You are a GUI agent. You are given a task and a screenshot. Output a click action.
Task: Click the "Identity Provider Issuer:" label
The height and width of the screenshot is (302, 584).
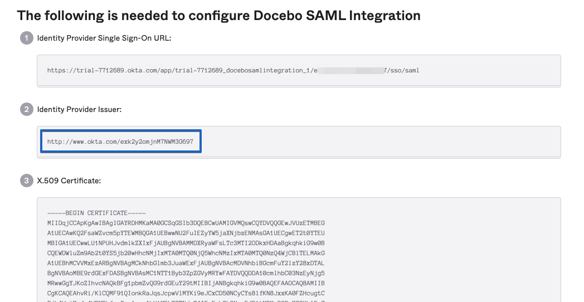pyautogui.click(x=79, y=109)
